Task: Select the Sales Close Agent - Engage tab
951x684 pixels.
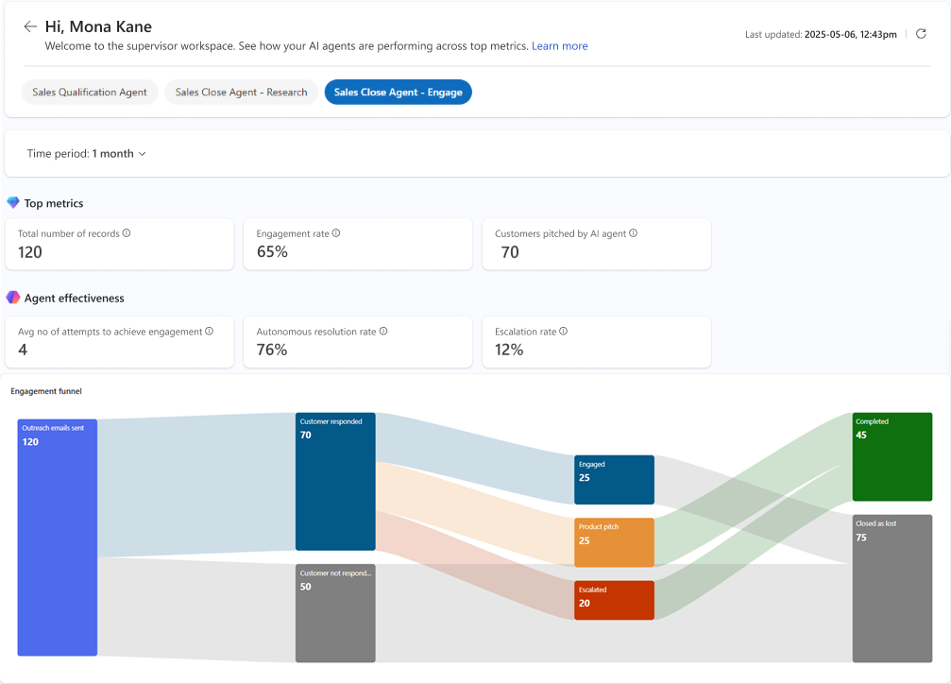Action: (398, 92)
